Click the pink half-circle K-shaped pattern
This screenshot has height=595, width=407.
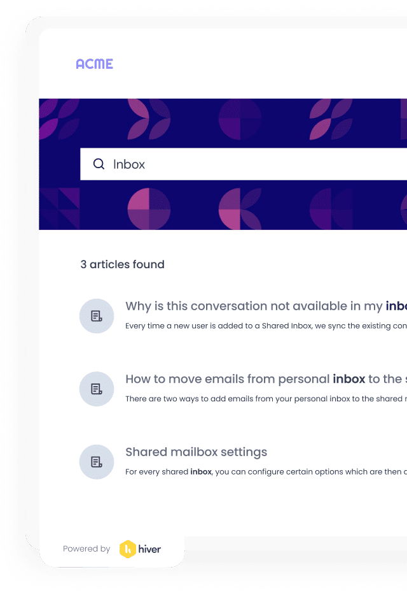click(x=240, y=209)
